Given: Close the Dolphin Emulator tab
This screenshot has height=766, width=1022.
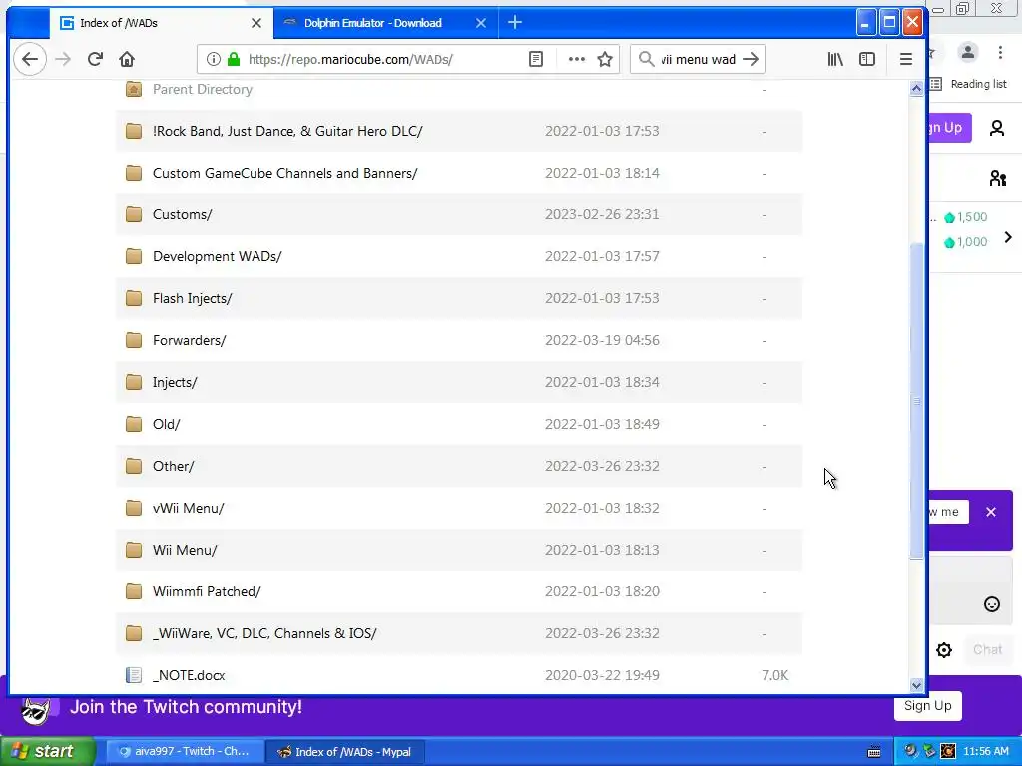Looking at the screenshot, I should coord(481,23).
